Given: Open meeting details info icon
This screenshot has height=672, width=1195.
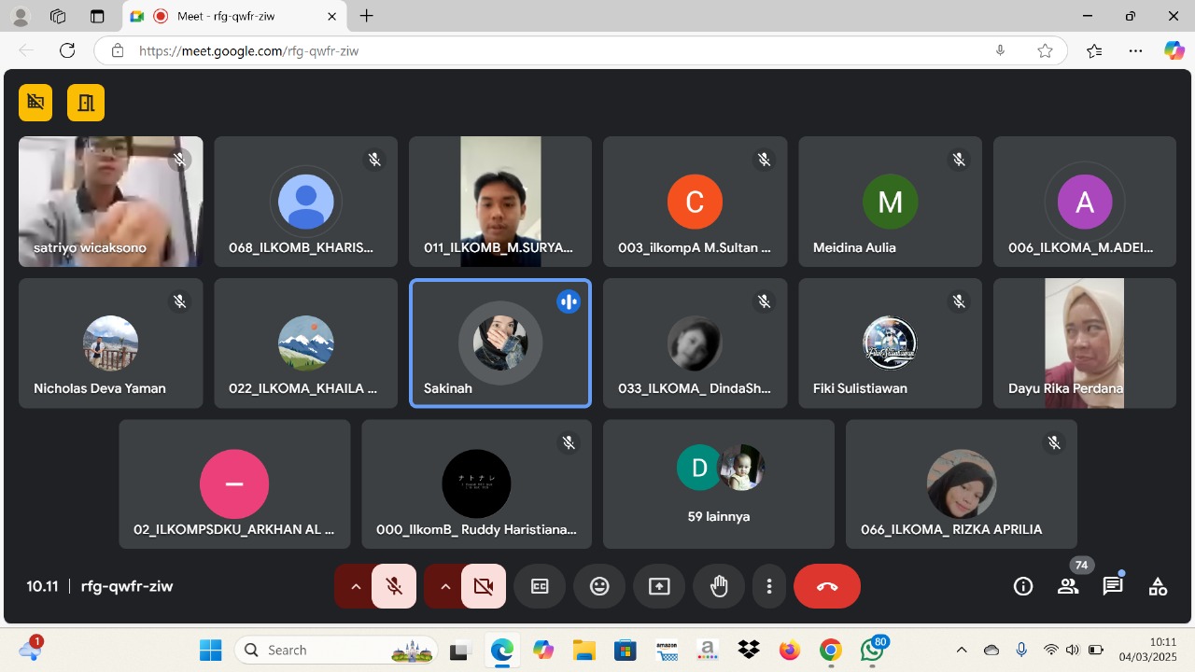Looking at the screenshot, I should coord(1023,586).
